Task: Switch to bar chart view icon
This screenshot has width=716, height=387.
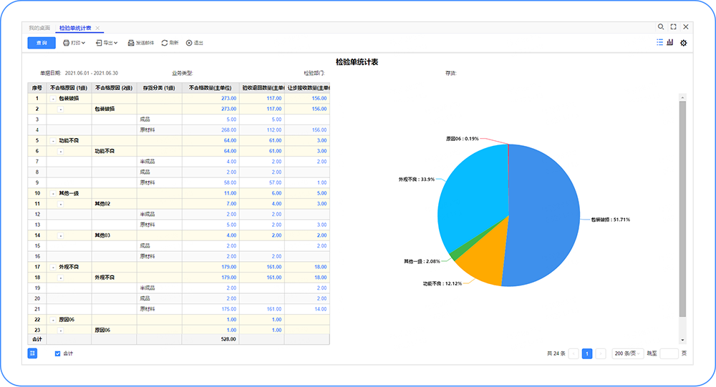Action: 670,43
